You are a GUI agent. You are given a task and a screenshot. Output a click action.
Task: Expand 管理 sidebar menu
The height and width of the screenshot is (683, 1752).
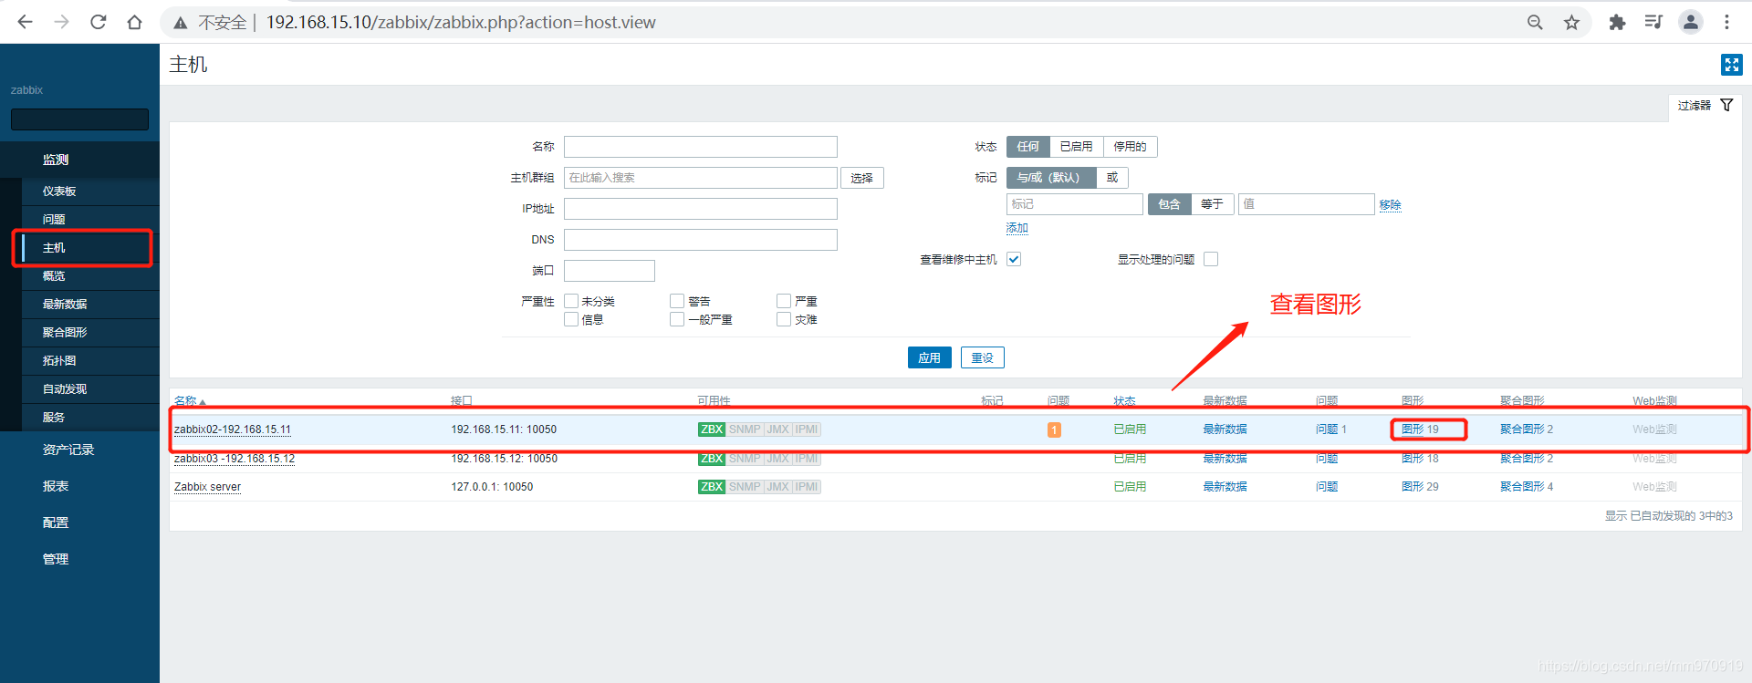pos(56,559)
